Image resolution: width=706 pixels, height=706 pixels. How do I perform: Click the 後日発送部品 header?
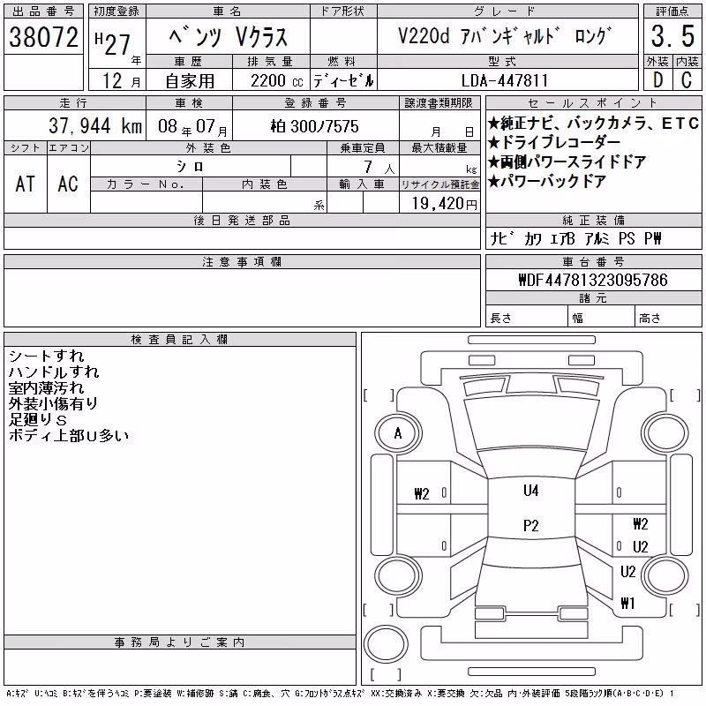pyautogui.click(x=242, y=221)
